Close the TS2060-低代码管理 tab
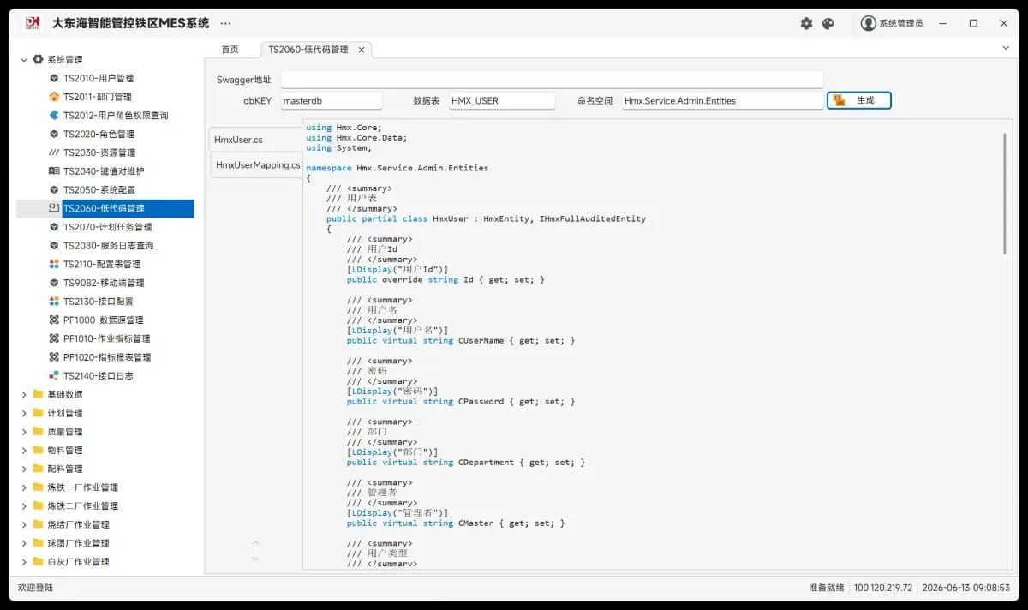Viewport: 1028px width, 610px height. [362, 50]
